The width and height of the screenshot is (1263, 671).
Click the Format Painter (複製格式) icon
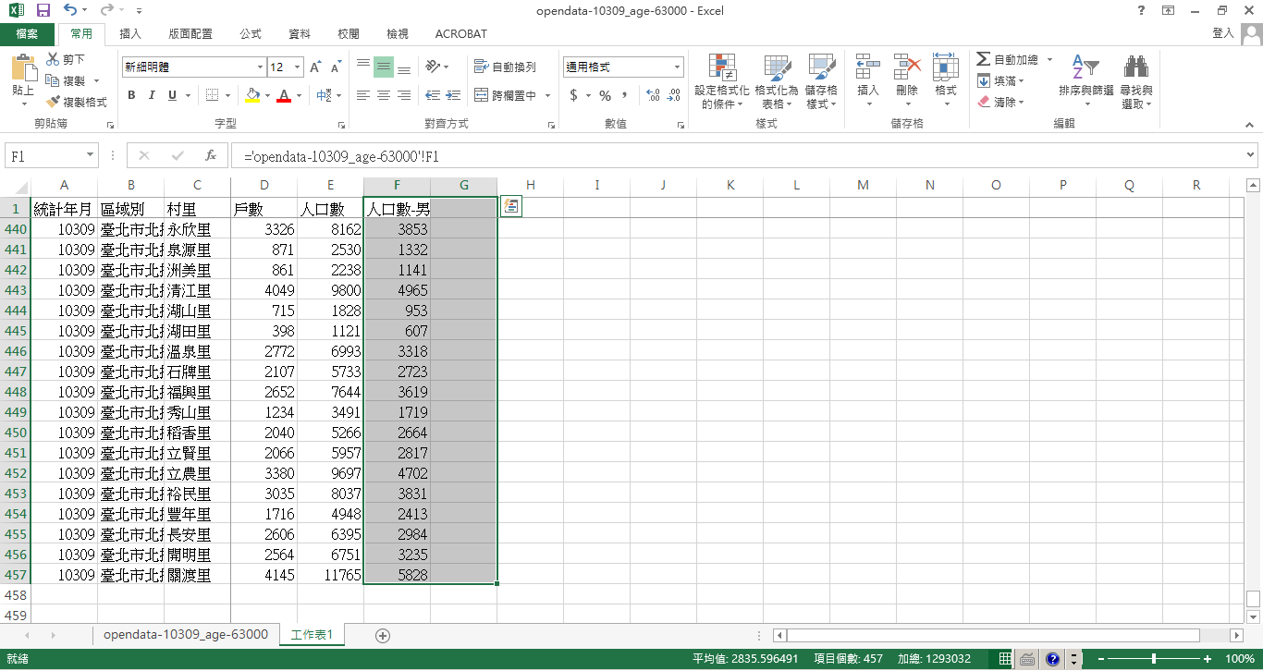click(x=54, y=102)
